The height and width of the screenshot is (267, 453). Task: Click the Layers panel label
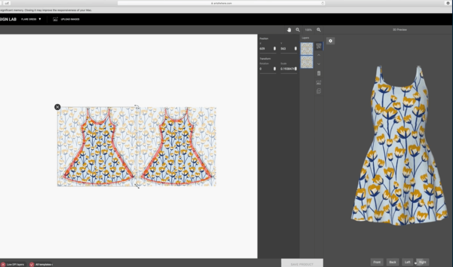pyautogui.click(x=305, y=38)
